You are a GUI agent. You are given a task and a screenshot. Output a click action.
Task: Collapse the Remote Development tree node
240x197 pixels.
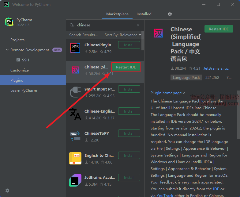point(7,50)
